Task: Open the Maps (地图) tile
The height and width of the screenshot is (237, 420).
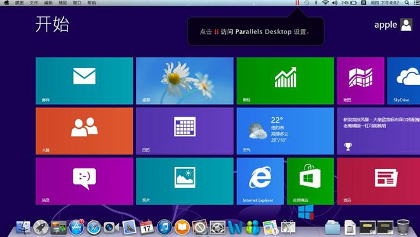Action: pos(361,81)
